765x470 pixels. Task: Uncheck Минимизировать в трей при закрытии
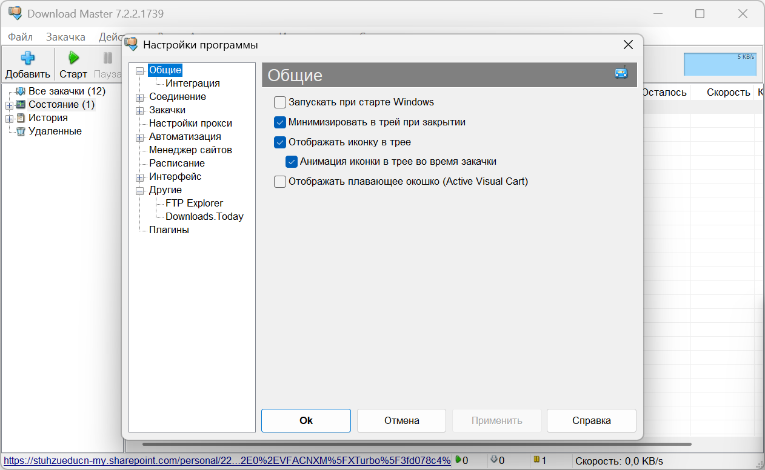(x=280, y=122)
